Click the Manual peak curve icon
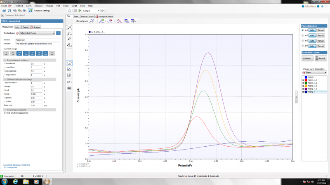The height and width of the screenshot is (185, 330). pyautogui.click(x=92, y=21)
